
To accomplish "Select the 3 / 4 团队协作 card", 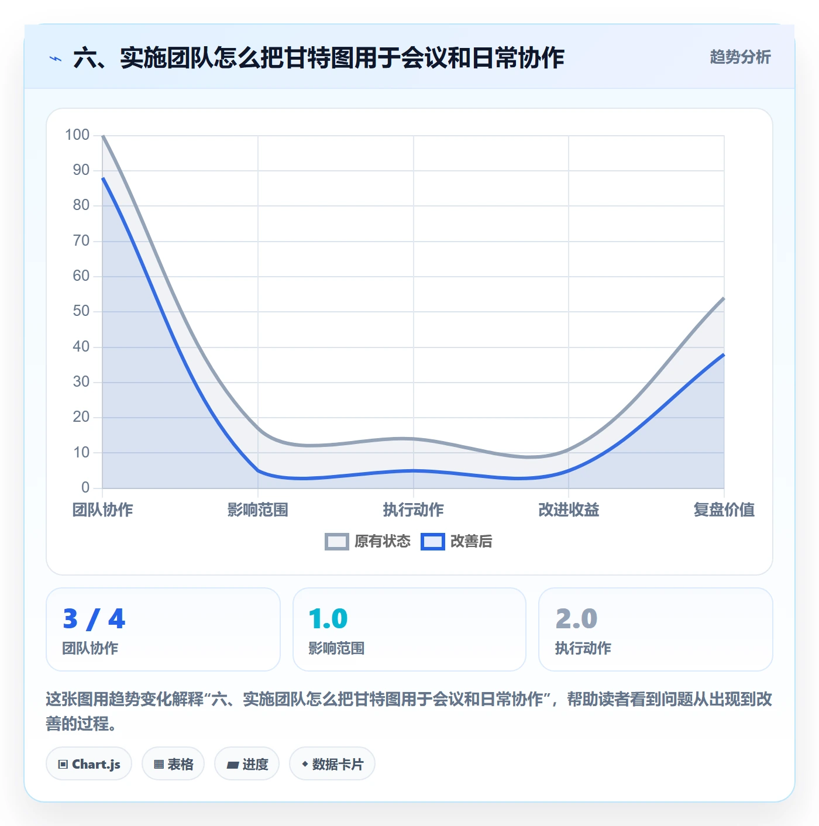I will click(163, 629).
